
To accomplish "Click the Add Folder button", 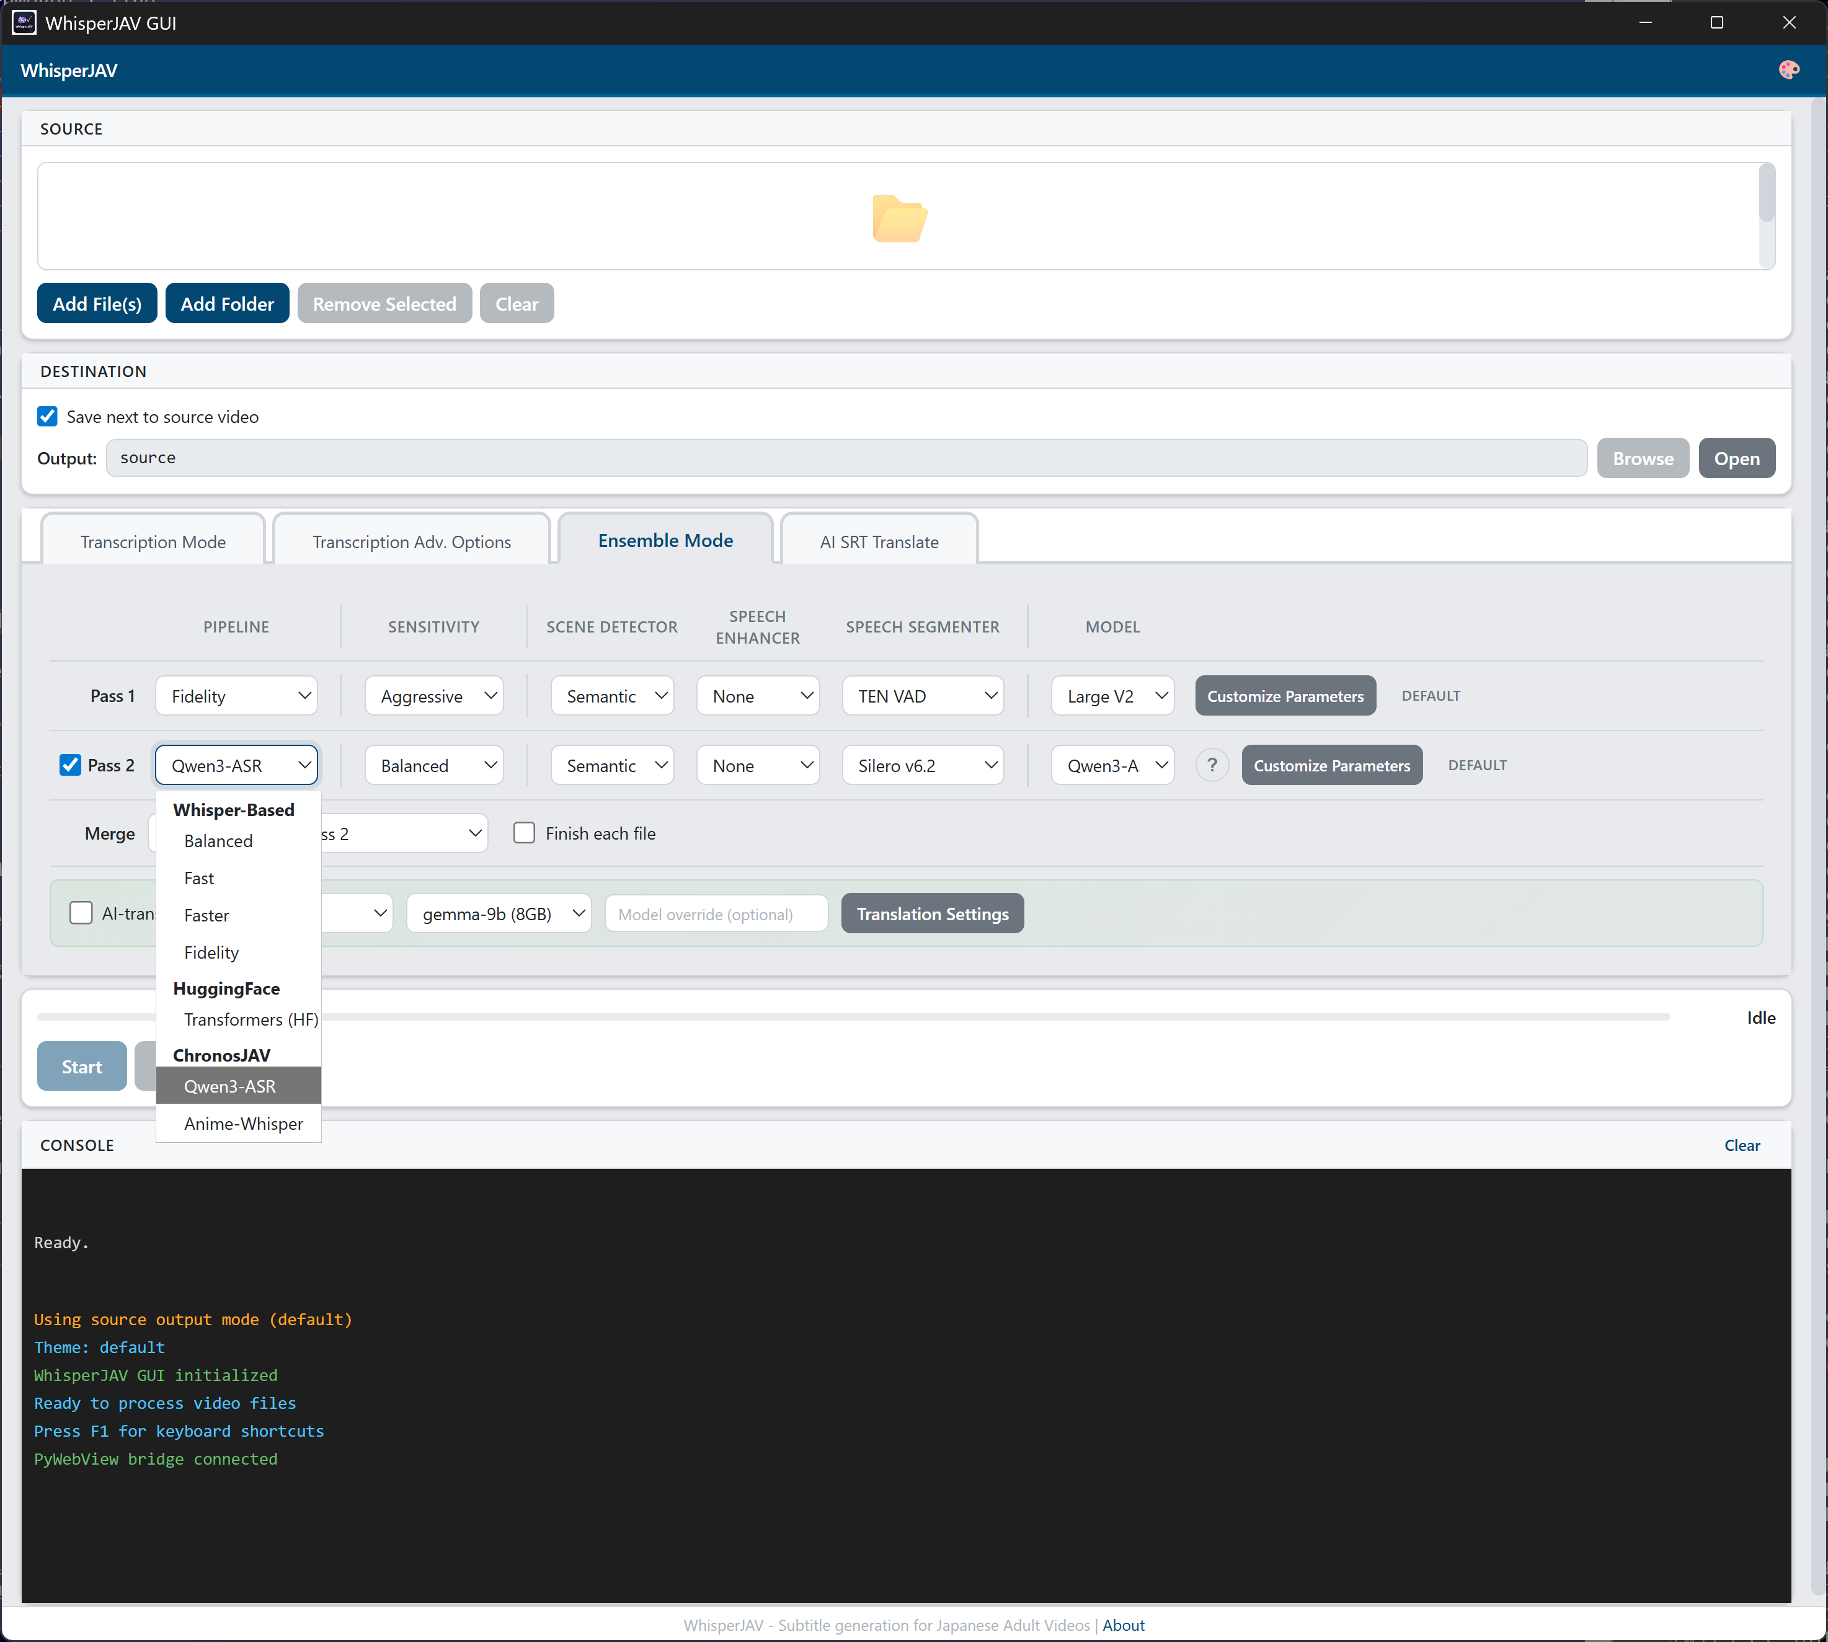I will 226,303.
